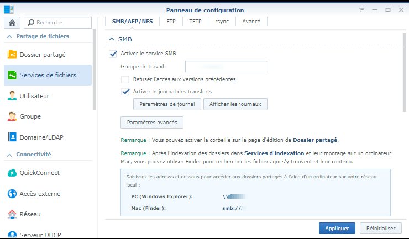Viewport: 409px width, 239px height.
Task: Open the rsync tab
Action: click(216, 22)
